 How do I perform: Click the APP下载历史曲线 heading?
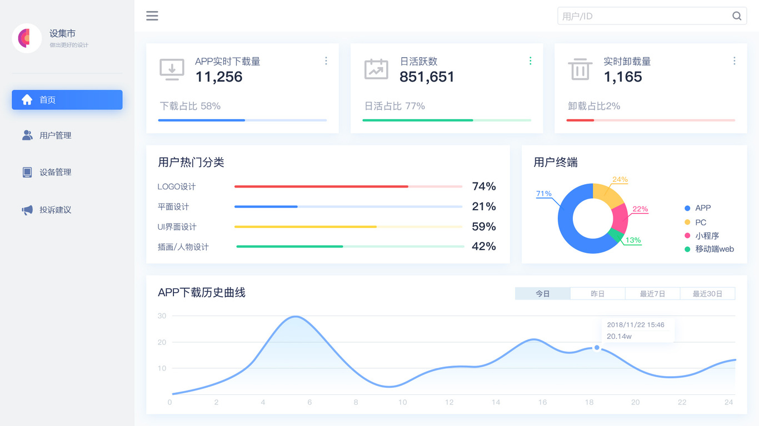(202, 292)
